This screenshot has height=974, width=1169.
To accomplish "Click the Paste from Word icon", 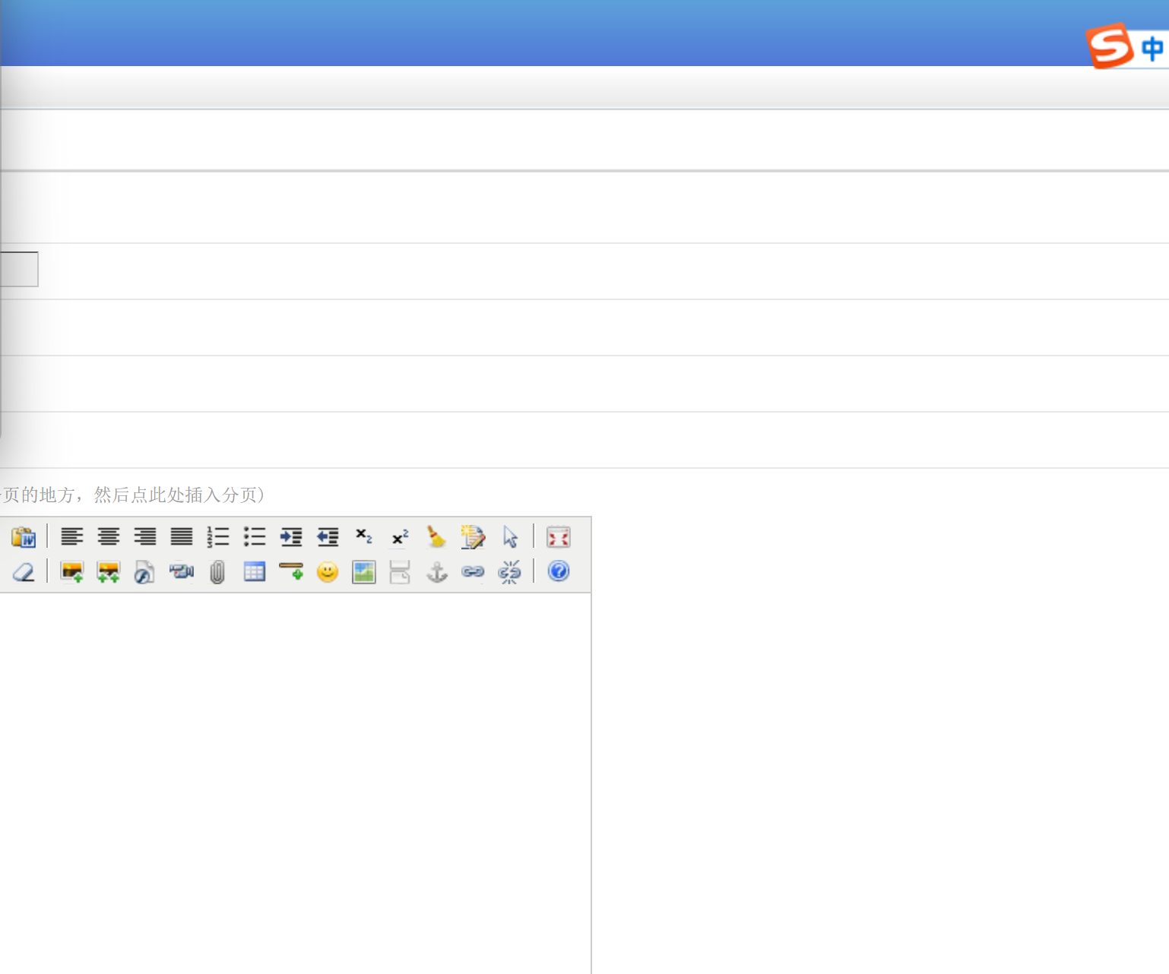I will pyautogui.click(x=24, y=537).
